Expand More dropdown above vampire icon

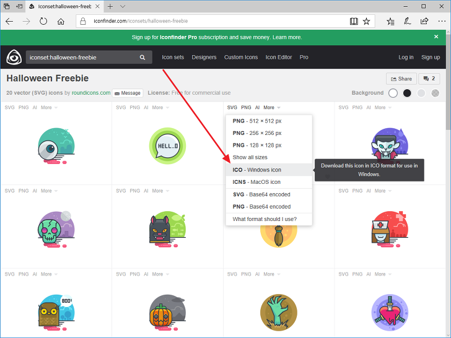coord(383,108)
